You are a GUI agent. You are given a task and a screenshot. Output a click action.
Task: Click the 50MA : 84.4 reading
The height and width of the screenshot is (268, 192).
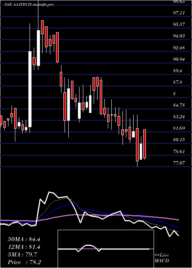[24, 239]
